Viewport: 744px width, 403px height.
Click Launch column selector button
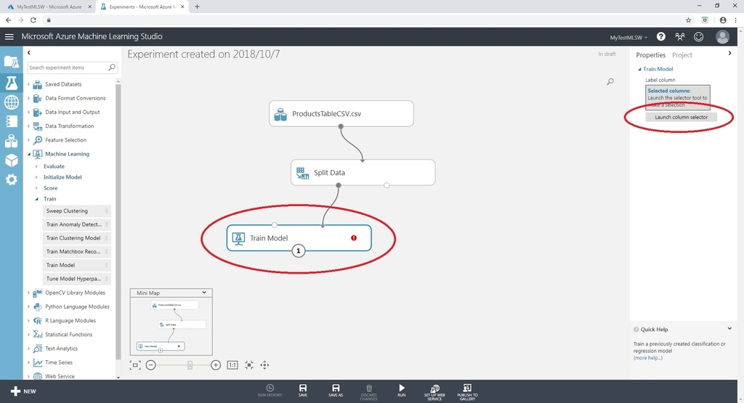(681, 117)
